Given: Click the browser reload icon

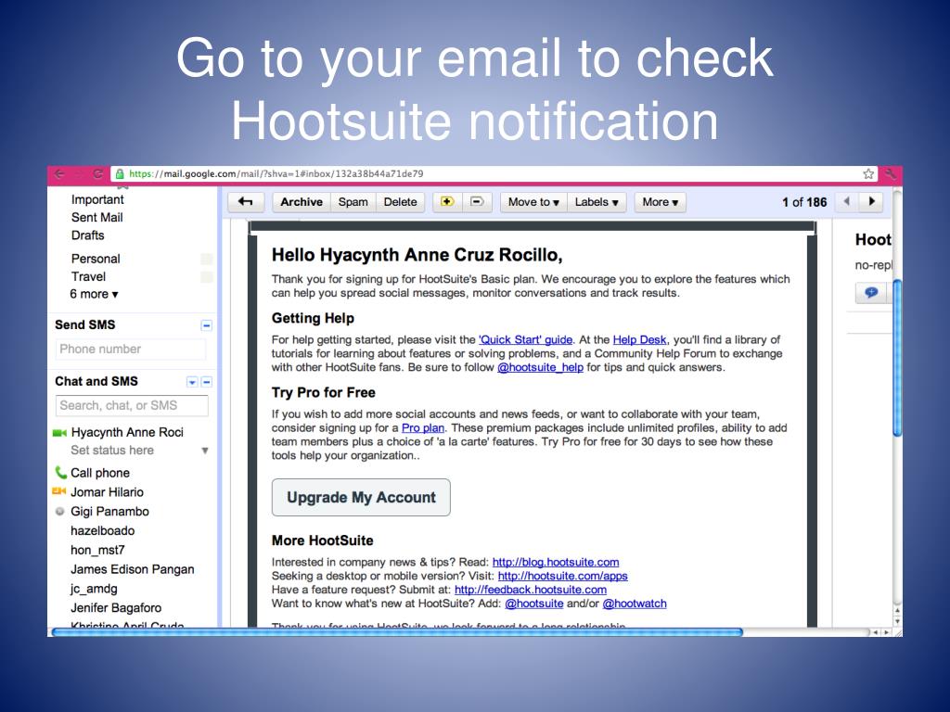Looking at the screenshot, I should tap(97, 174).
